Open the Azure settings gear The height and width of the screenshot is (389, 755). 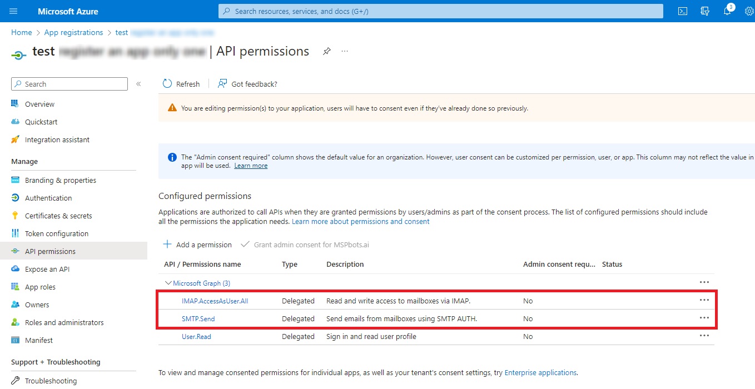click(x=749, y=11)
